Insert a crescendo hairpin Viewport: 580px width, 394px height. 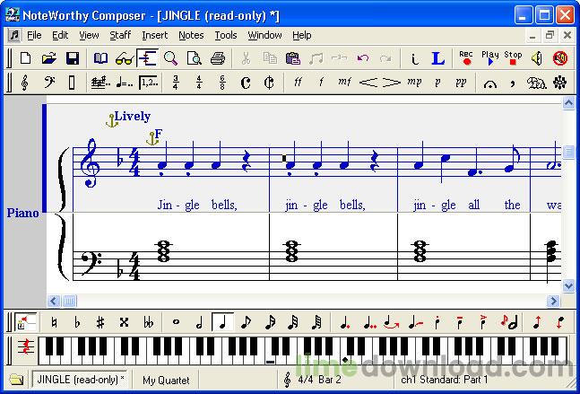pos(368,83)
